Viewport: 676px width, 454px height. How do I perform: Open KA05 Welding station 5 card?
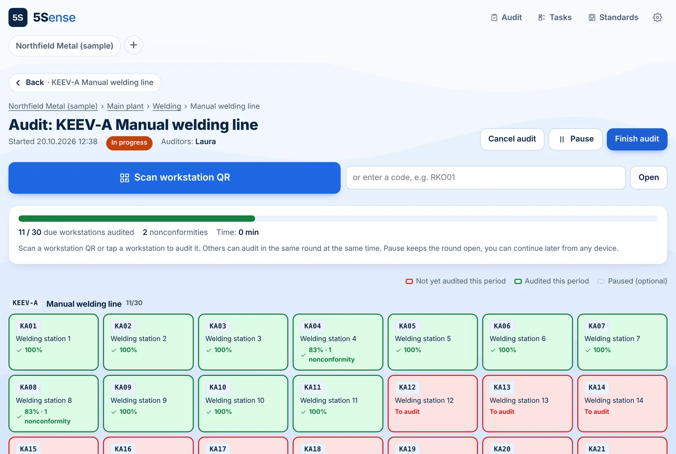pos(433,342)
